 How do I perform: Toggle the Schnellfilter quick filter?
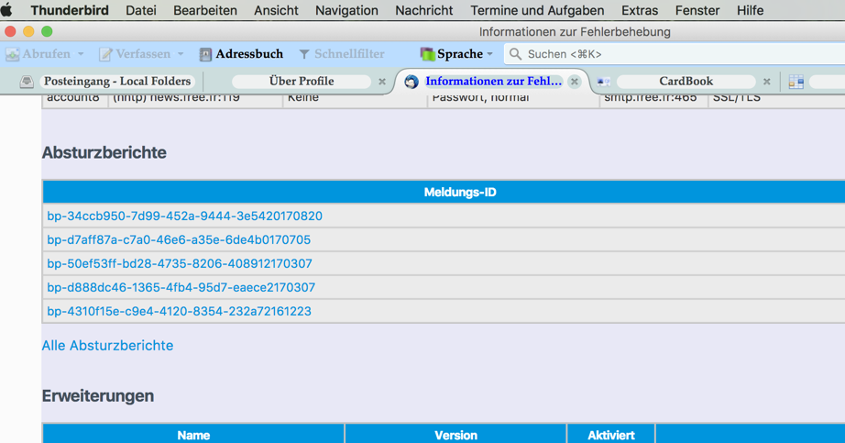pos(342,54)
